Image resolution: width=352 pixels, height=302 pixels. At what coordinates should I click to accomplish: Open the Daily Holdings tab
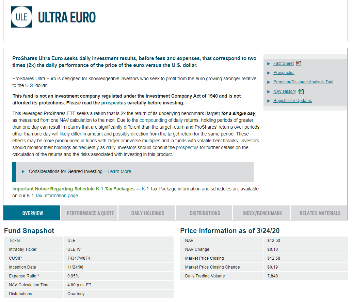coord(147,213)
